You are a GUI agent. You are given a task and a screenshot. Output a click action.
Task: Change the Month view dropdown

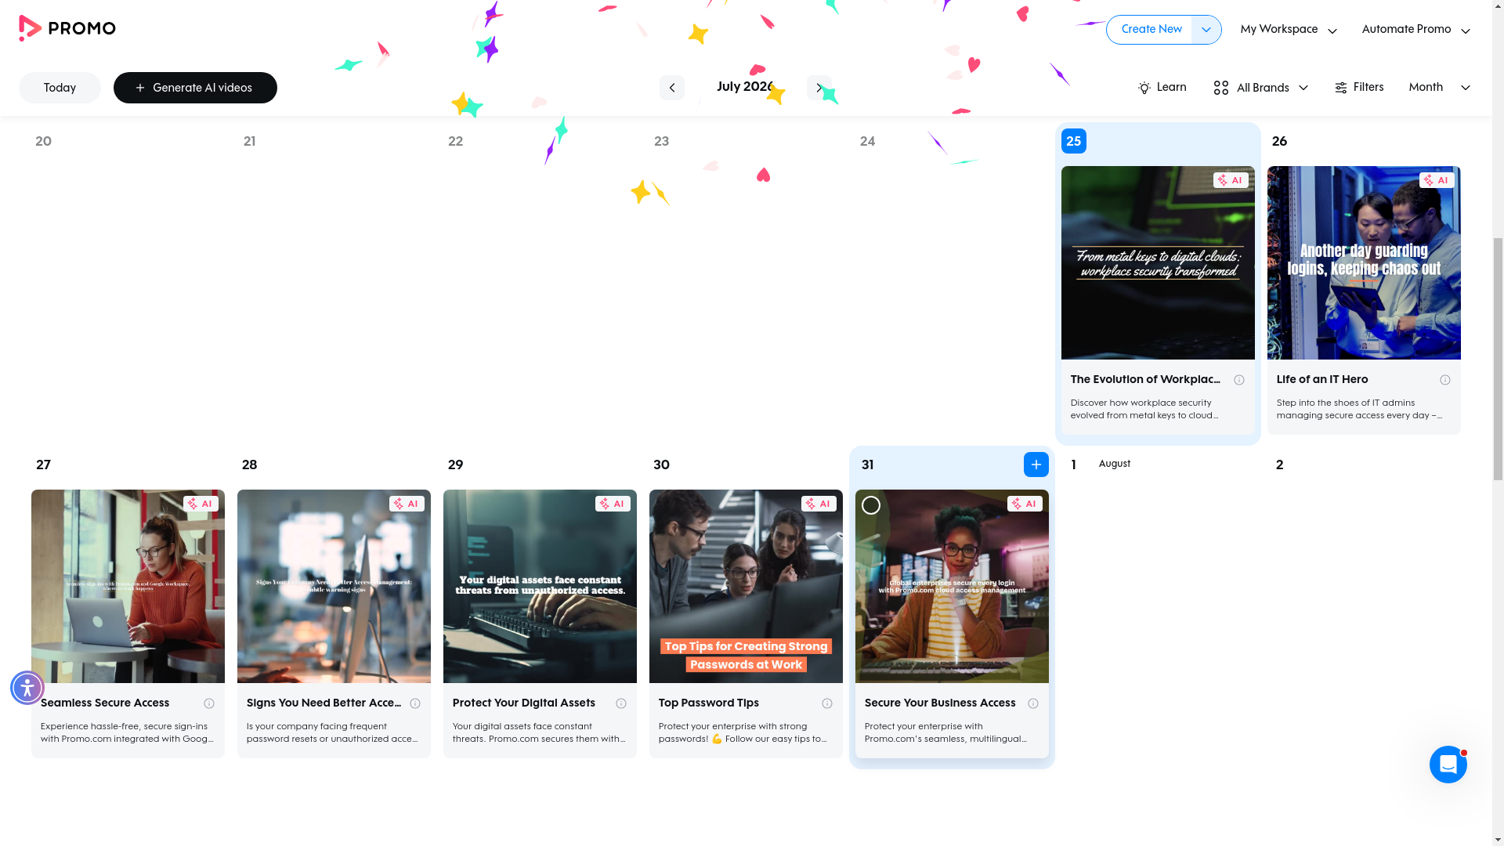click(x=1439, y=88)
